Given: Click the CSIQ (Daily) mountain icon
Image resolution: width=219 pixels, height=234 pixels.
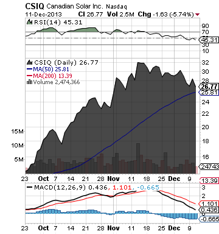Looking at the screenshot, I should coord(30,62).
